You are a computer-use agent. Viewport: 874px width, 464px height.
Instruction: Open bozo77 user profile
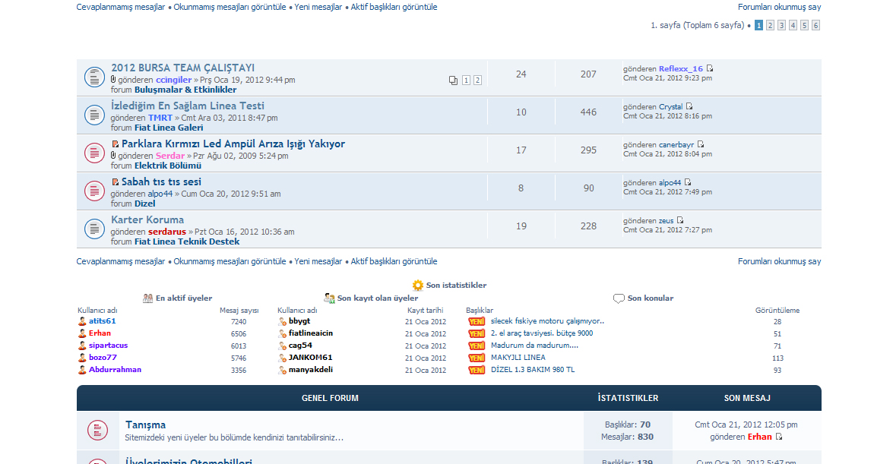tap(103, 357)
